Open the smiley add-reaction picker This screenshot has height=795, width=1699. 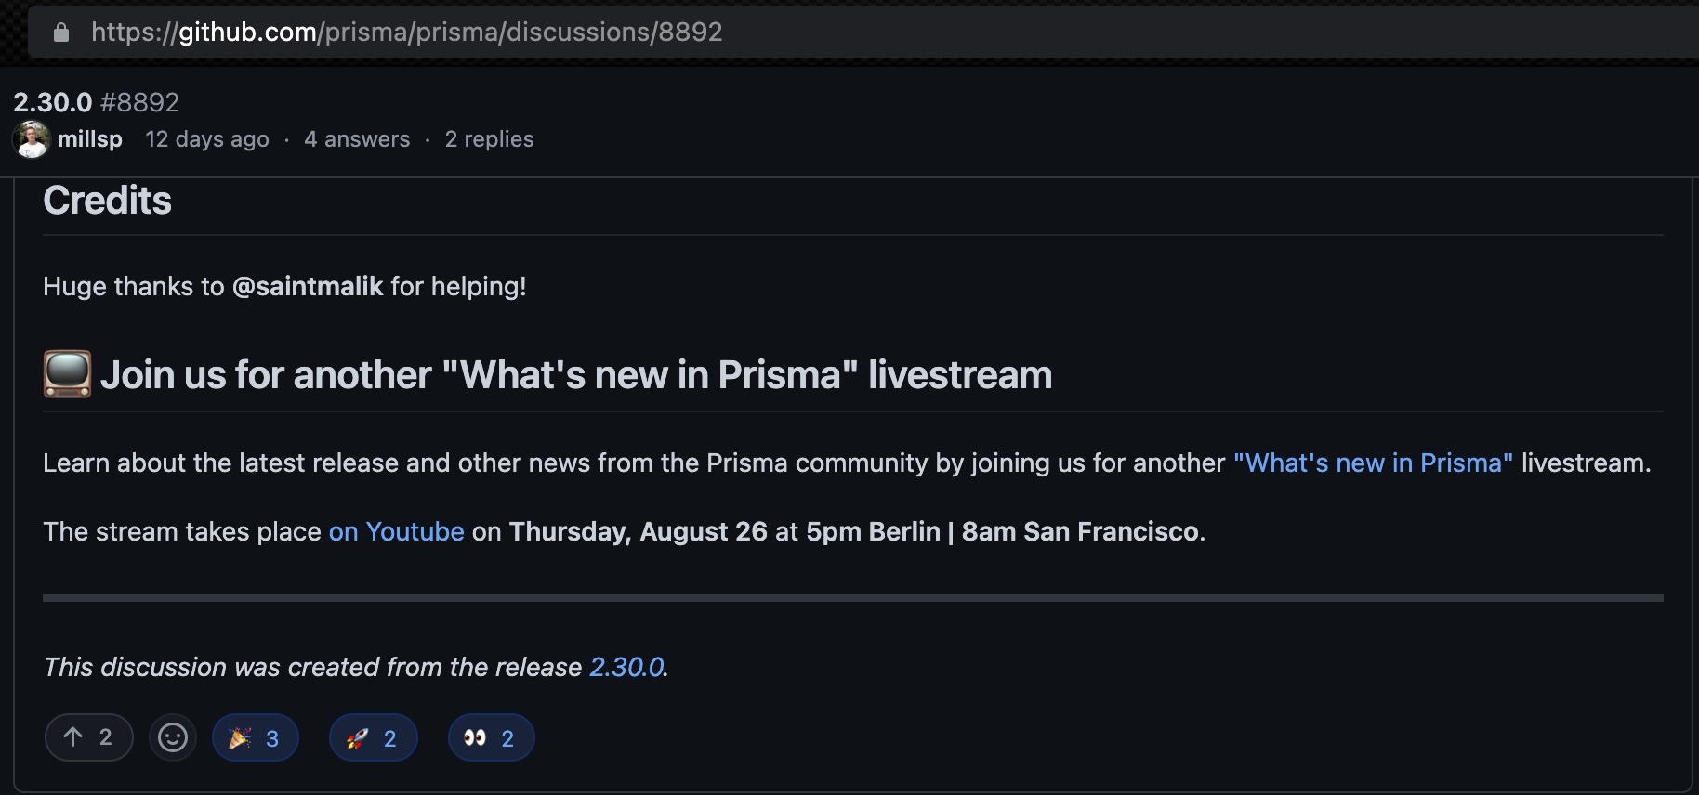point(173,737)
